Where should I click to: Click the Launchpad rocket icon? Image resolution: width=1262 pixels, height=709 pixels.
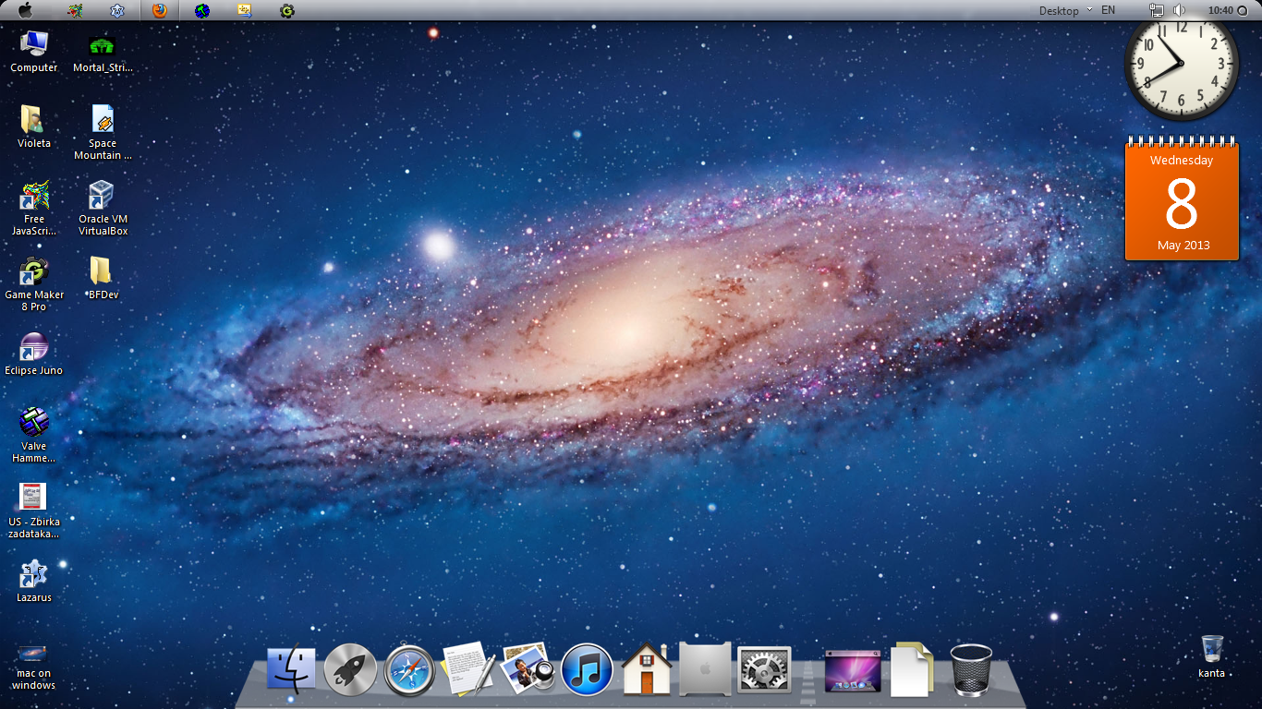(350, 669)
